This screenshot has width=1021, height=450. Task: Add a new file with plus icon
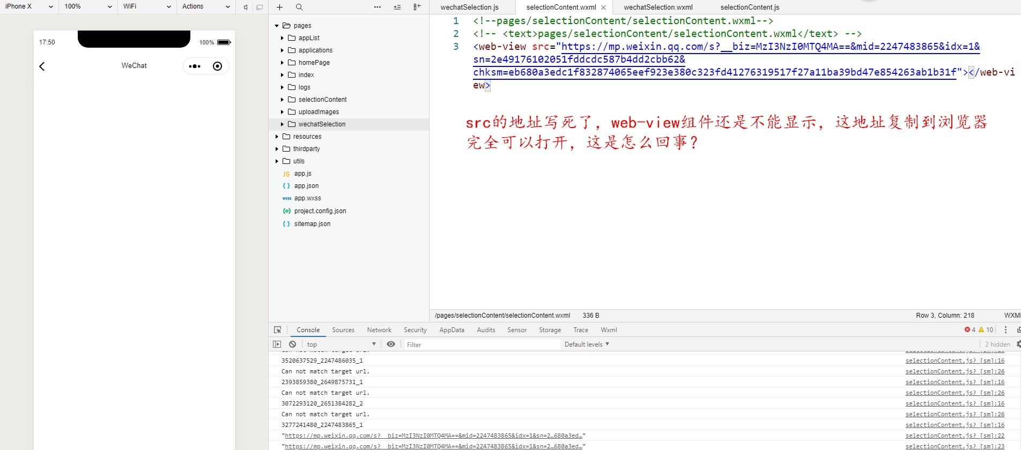click(x=279, y=7)
